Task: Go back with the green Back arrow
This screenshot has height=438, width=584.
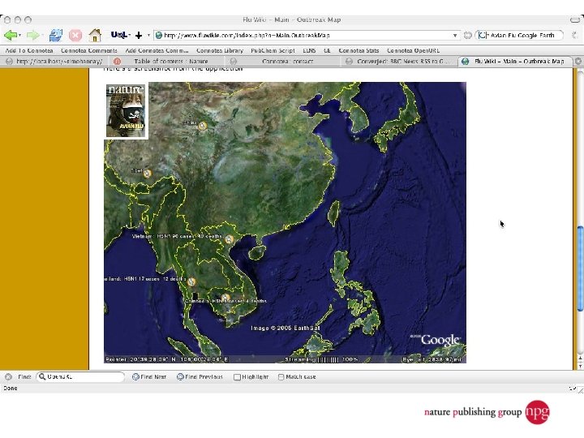Action: [x=10, y=36]
